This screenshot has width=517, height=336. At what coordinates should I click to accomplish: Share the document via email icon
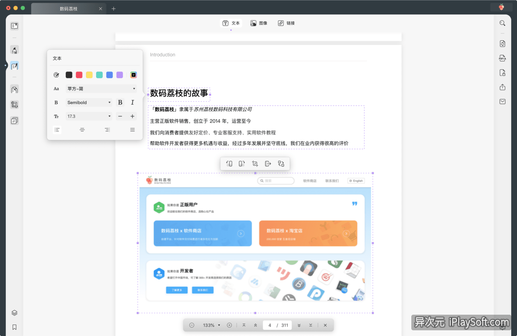click(x=502, y=102)
